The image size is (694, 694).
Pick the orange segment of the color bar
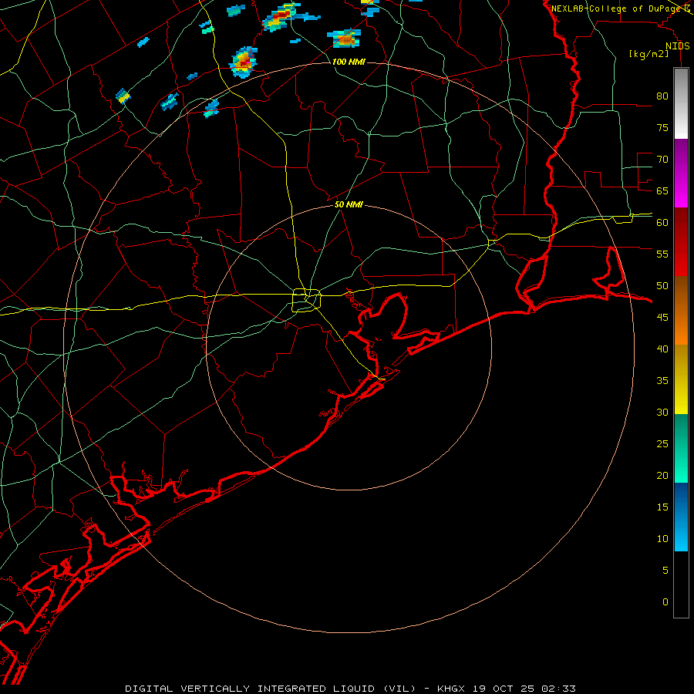pos(681,328)
